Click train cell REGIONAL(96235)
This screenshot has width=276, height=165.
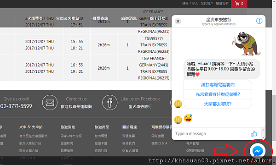(154, 78)
